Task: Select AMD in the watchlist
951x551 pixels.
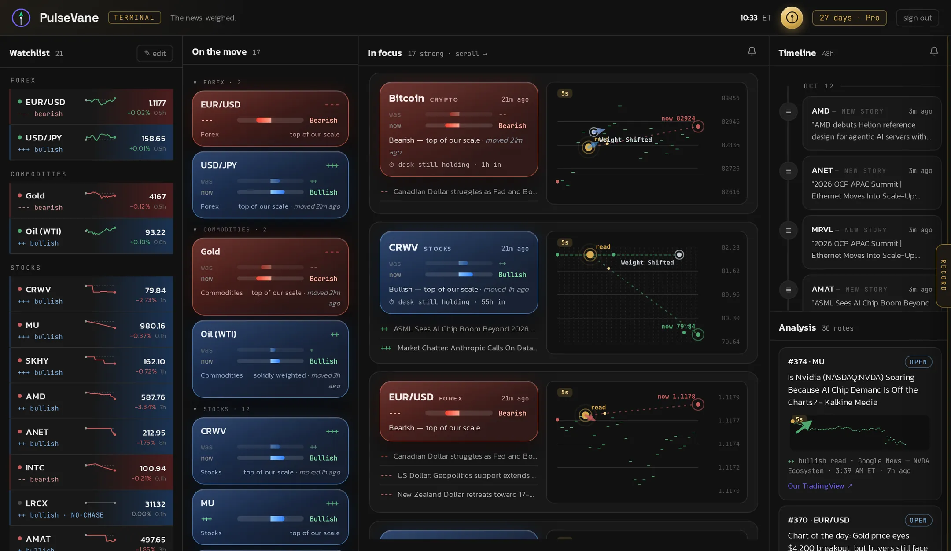Action: 91,401
